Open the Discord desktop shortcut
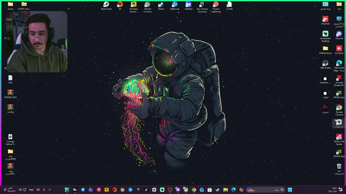 [339, 35]
